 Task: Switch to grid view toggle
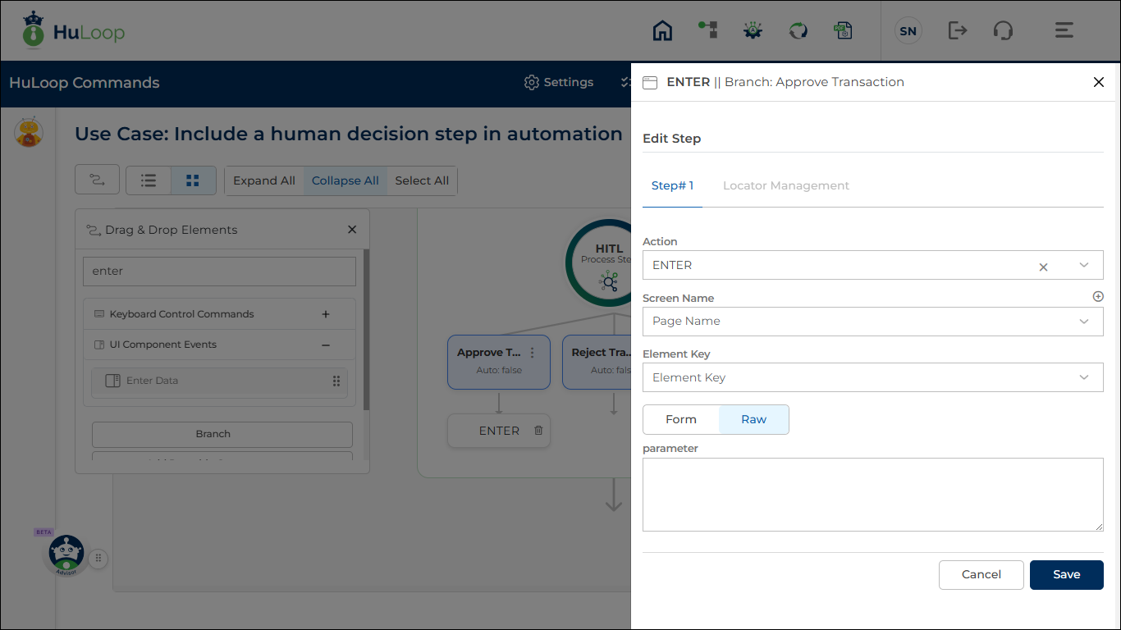(x=193, y=180)
